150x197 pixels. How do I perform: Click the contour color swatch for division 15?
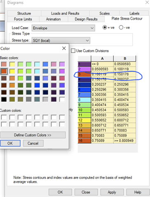pos(84,135)
